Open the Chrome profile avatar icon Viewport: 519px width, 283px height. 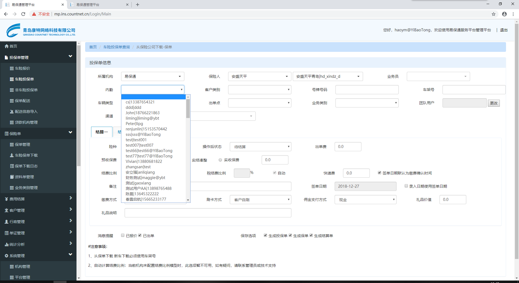pyautogui.click(x=504, y=14)
